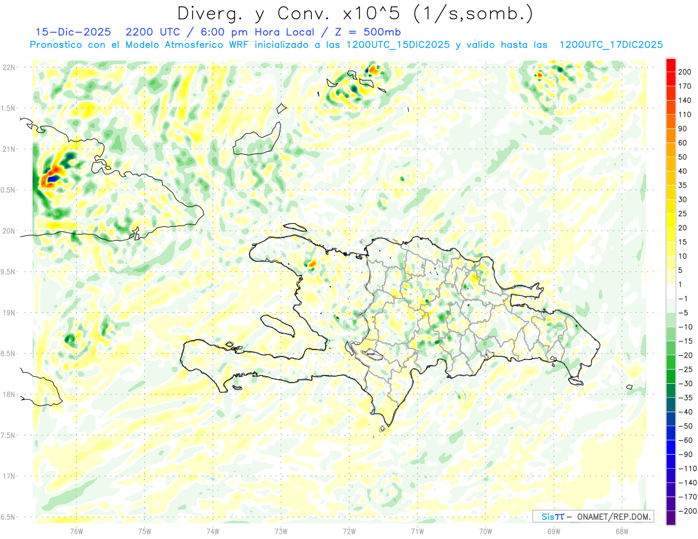
Task: Click the 6.5N latitude axis label
Action: 9,517
